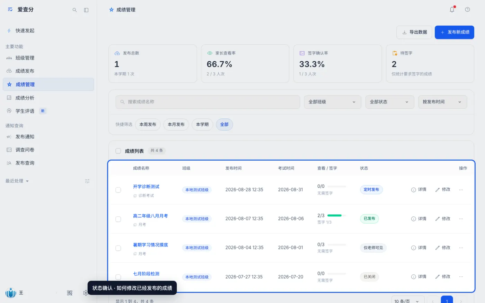Select the 本学期 quick filter
The image size is (485, 303).
coord(202,124)
